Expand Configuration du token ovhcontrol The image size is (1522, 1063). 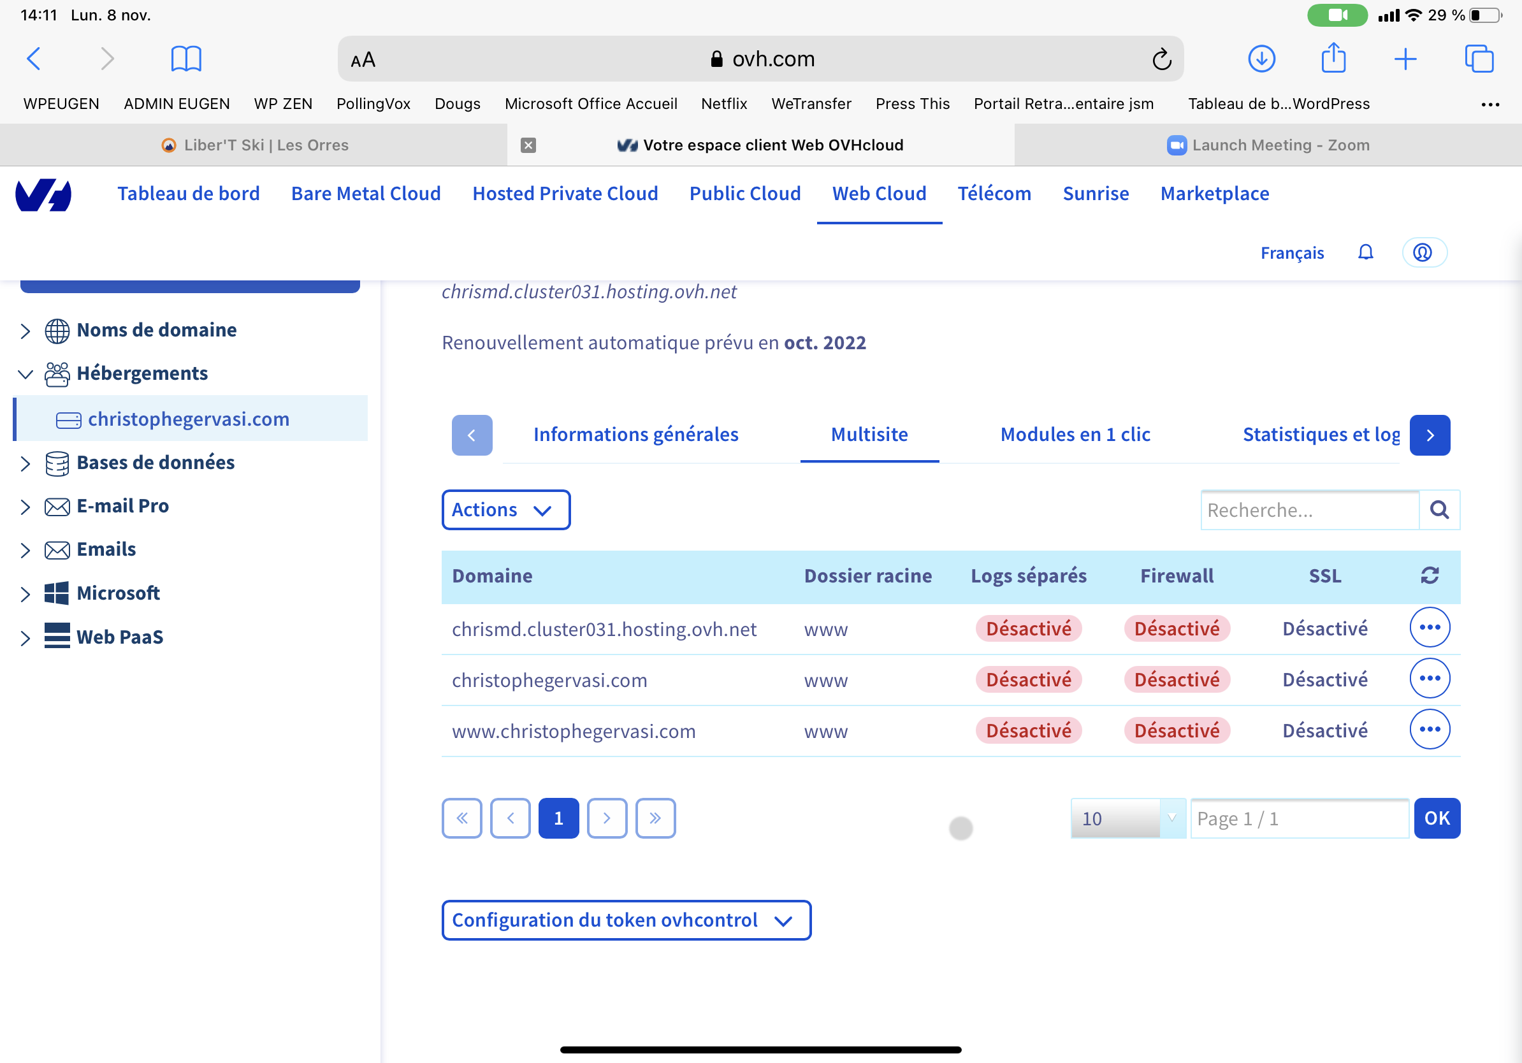click(x=626, y=920)
